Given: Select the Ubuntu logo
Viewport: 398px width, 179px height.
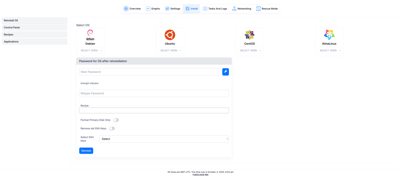Looking at the screenshot, I should click(170, 35).
